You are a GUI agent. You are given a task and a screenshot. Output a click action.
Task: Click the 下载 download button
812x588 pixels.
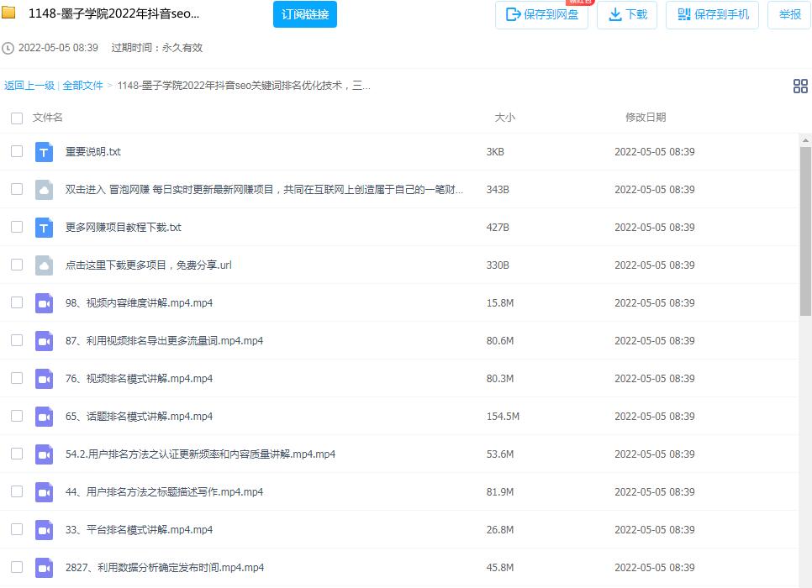[x=627, y=14]
